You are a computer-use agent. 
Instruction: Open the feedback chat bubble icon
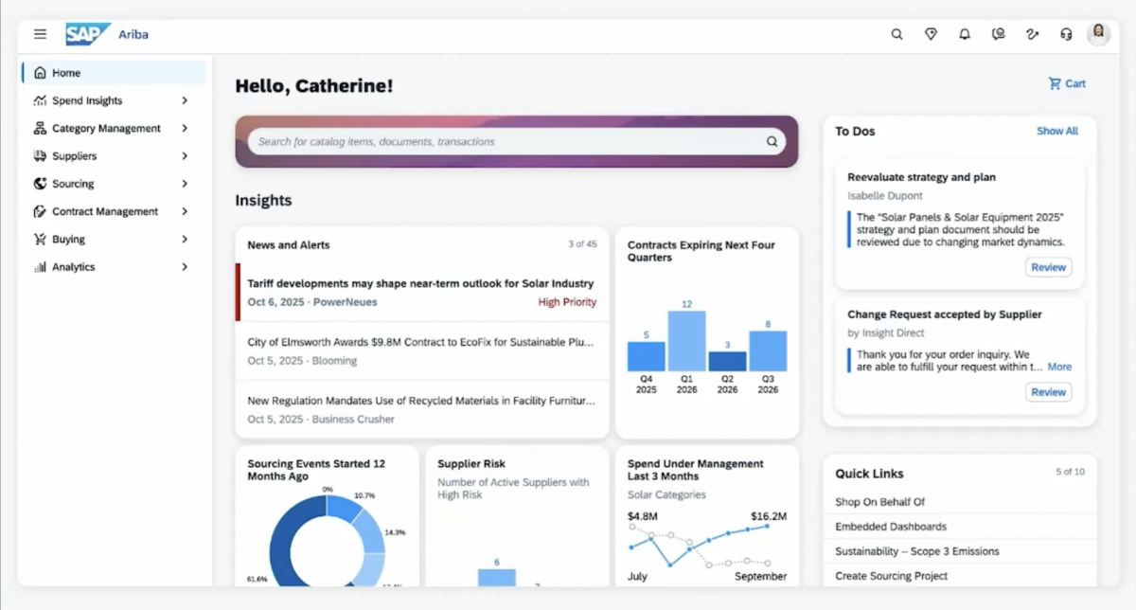pos(998,34)
